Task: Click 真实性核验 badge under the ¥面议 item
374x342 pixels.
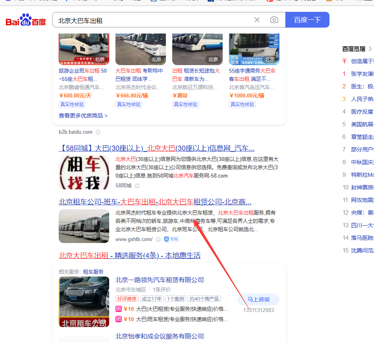Action: 186,105
